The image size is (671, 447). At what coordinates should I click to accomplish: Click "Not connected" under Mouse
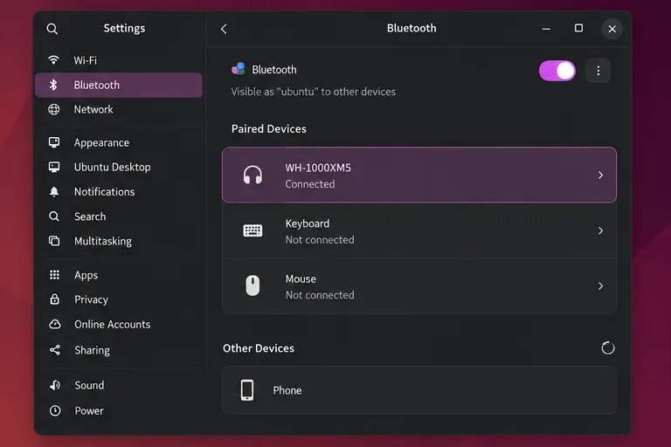(x=320, y=295)
